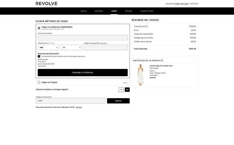Click the Código de promoción -$19.80 value
Image resolution: width=234 pixels, height=145 pixels.
click(x=193, y=38)
